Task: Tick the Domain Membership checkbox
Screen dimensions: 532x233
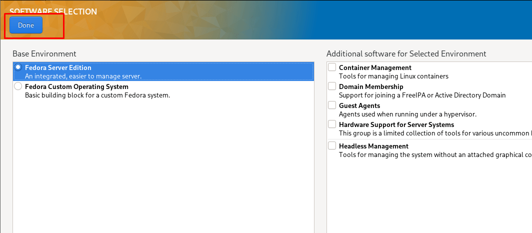Action: 332,86
